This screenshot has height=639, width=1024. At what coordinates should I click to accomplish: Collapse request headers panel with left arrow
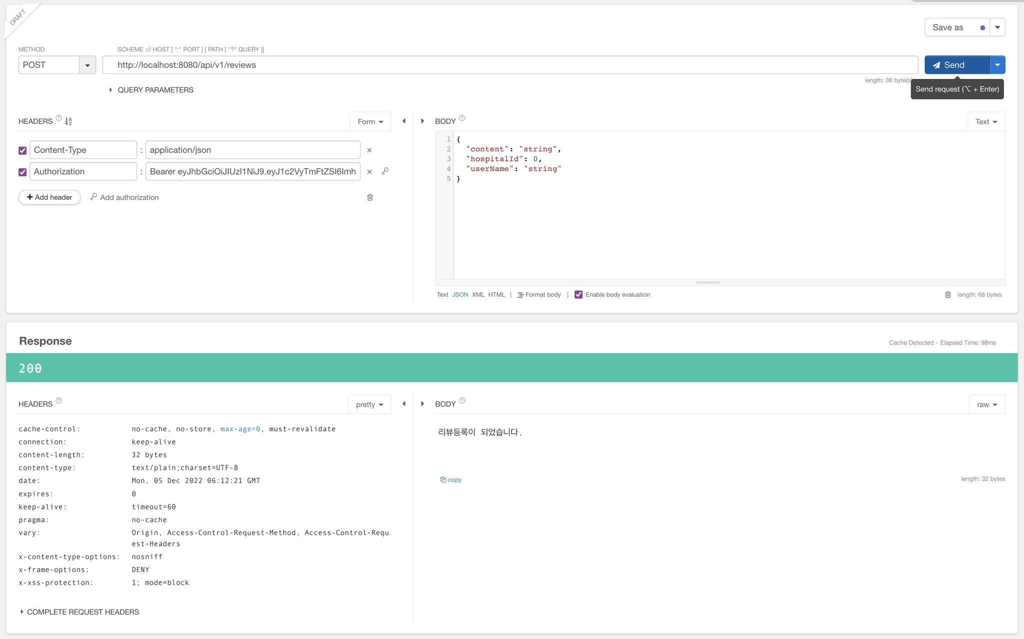[x=404, y=121]
